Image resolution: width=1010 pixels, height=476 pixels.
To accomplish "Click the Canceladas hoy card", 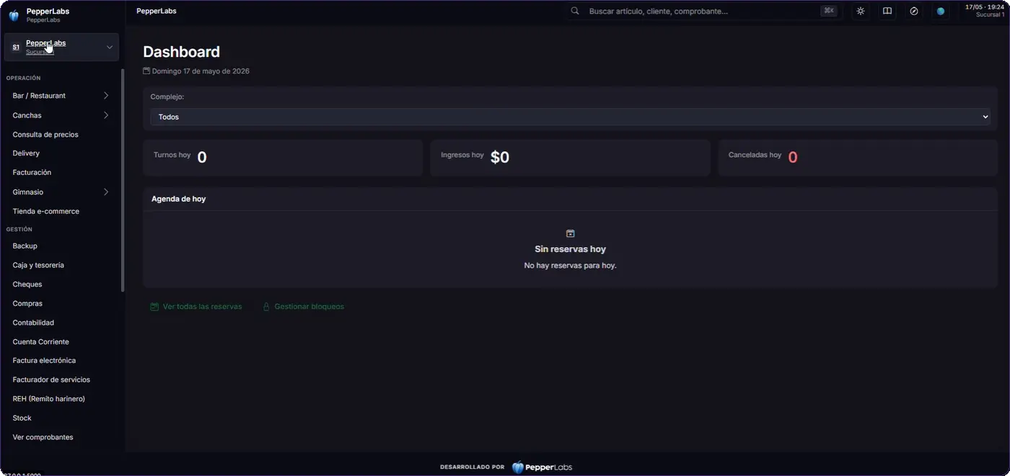I will pyautogui.click(x=858, y=158).
